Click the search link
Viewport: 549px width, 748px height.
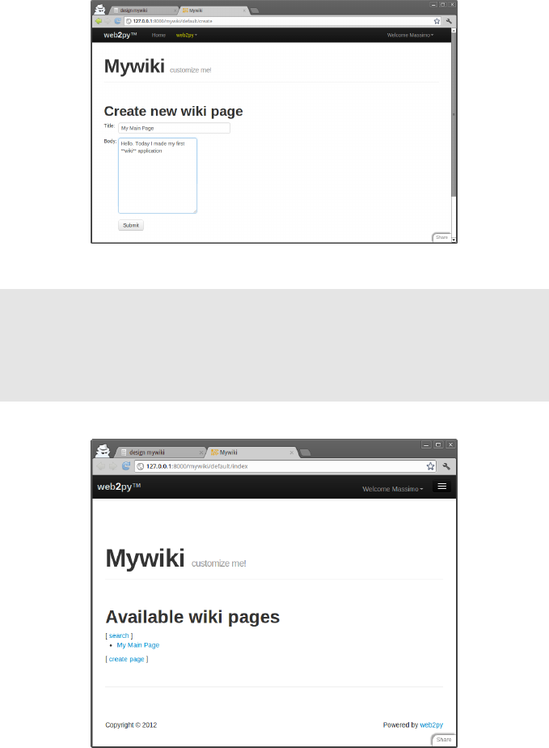pyautogui.click(x=119, y=635)
